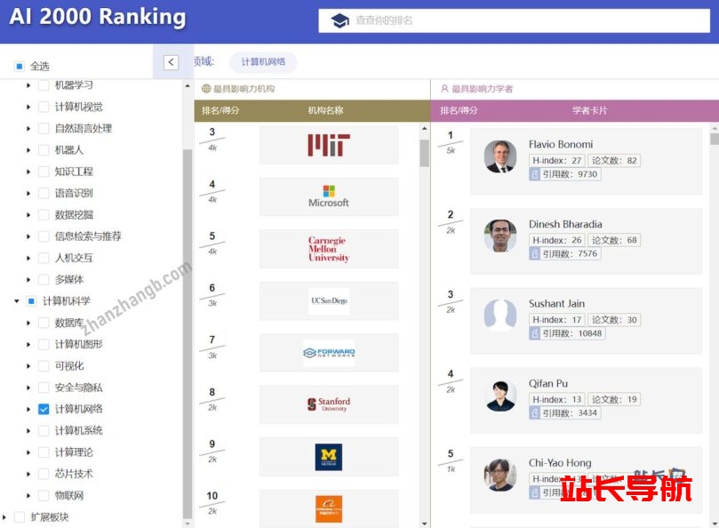Open Flavio Bonomi's scholar name link

coord(560,144)
